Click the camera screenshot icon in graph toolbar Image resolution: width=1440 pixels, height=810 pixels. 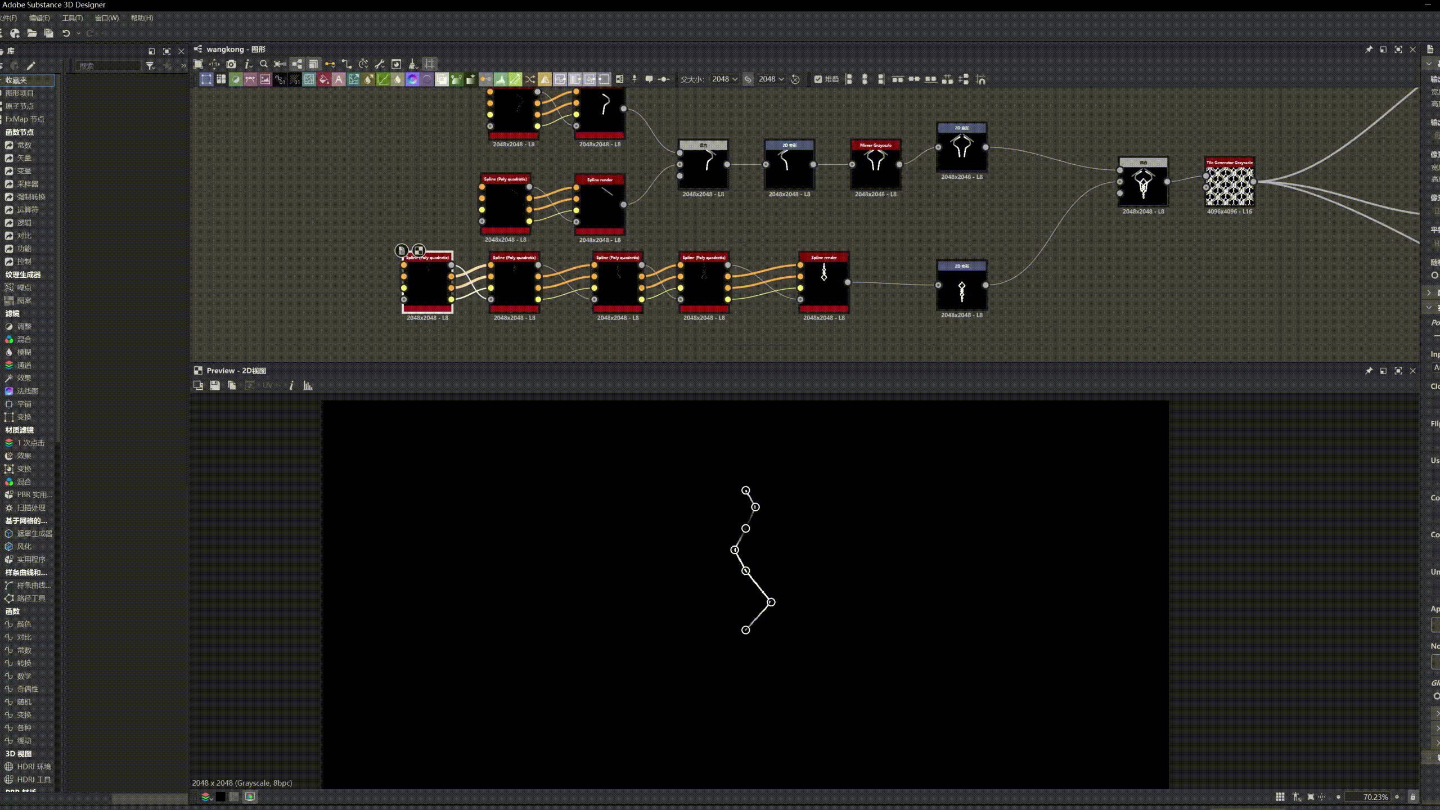coord(231,64)
